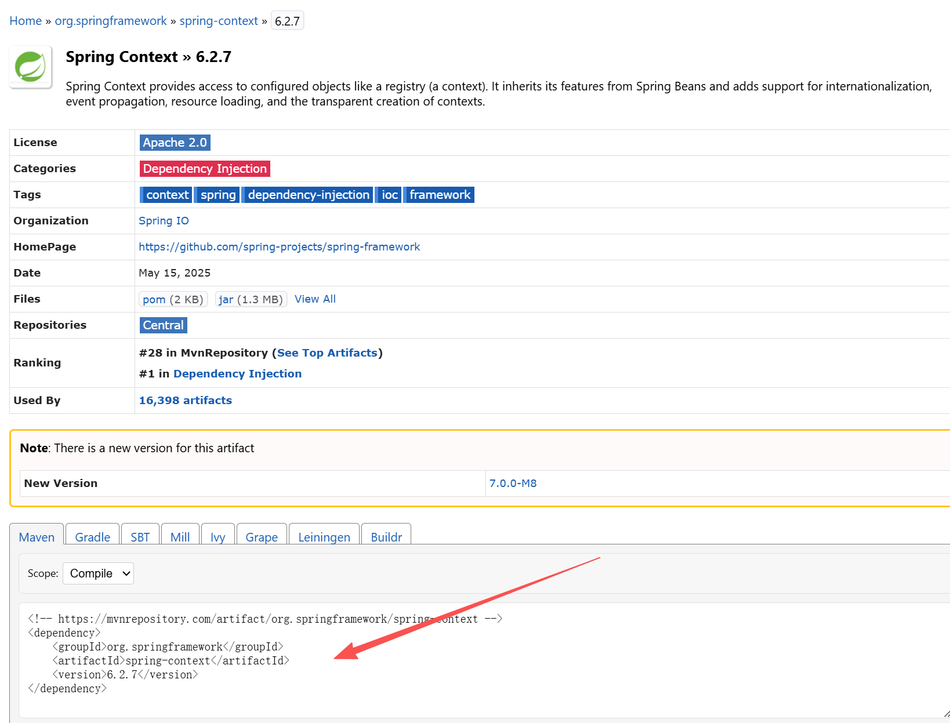Image resolution: width=950 pixels, height=723 pixels.
Task: Open Dependency Injection category badge
Action: point(205,169)
